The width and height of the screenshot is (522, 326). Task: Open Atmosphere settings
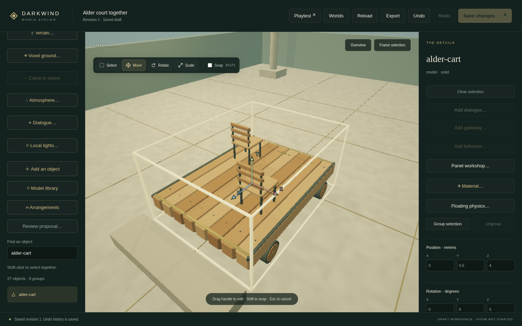[x=42, y=100]
